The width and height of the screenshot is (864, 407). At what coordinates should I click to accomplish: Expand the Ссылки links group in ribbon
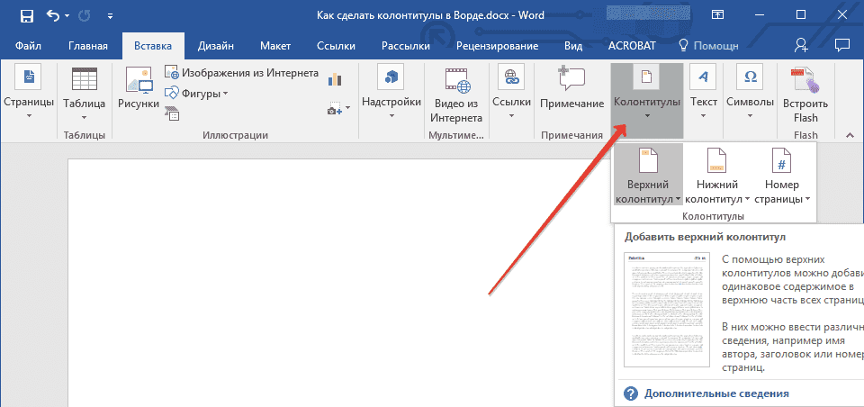(511, 93)
